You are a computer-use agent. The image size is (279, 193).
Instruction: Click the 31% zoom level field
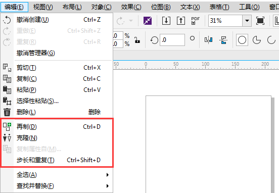(x=225, y=21)
